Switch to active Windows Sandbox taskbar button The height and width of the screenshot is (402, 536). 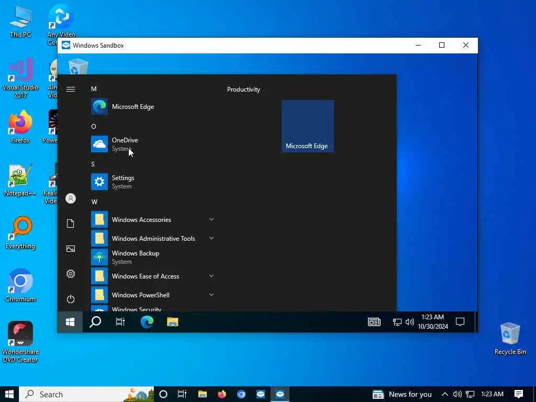point(280,394)
